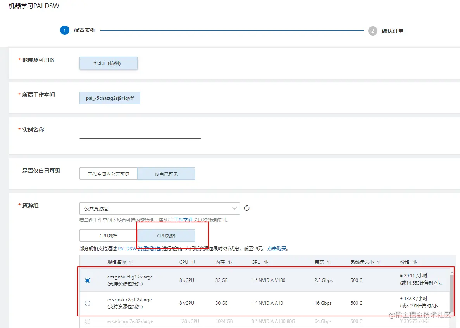The image size is (460, 328).
Task: Switch to GPU规格 tab
Action: tap(166, 236)
